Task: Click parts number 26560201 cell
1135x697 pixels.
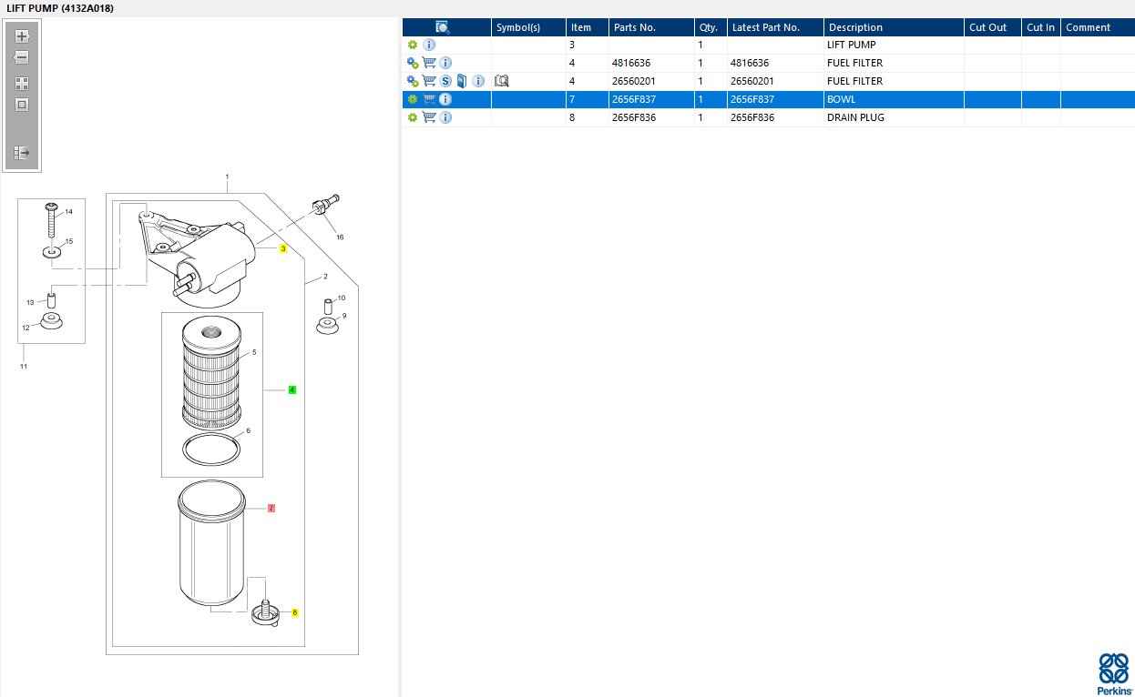Action: (x=651, y=81)
